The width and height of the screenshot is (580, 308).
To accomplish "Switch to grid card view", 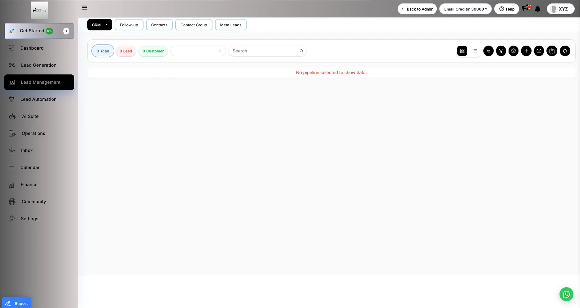I will click(x=462, y=51).
